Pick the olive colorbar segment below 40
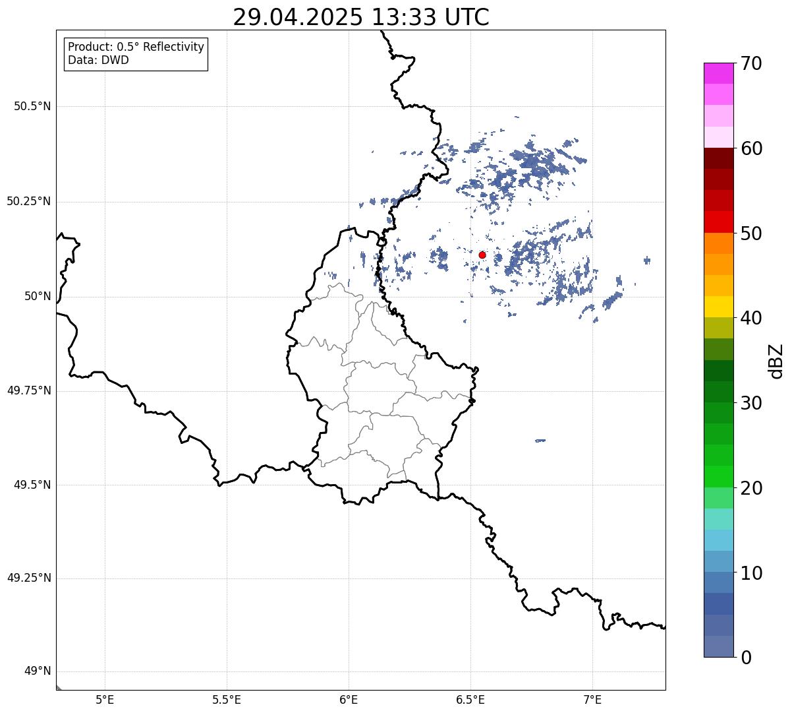The image size is (792, 713). (x=718, y=328)
